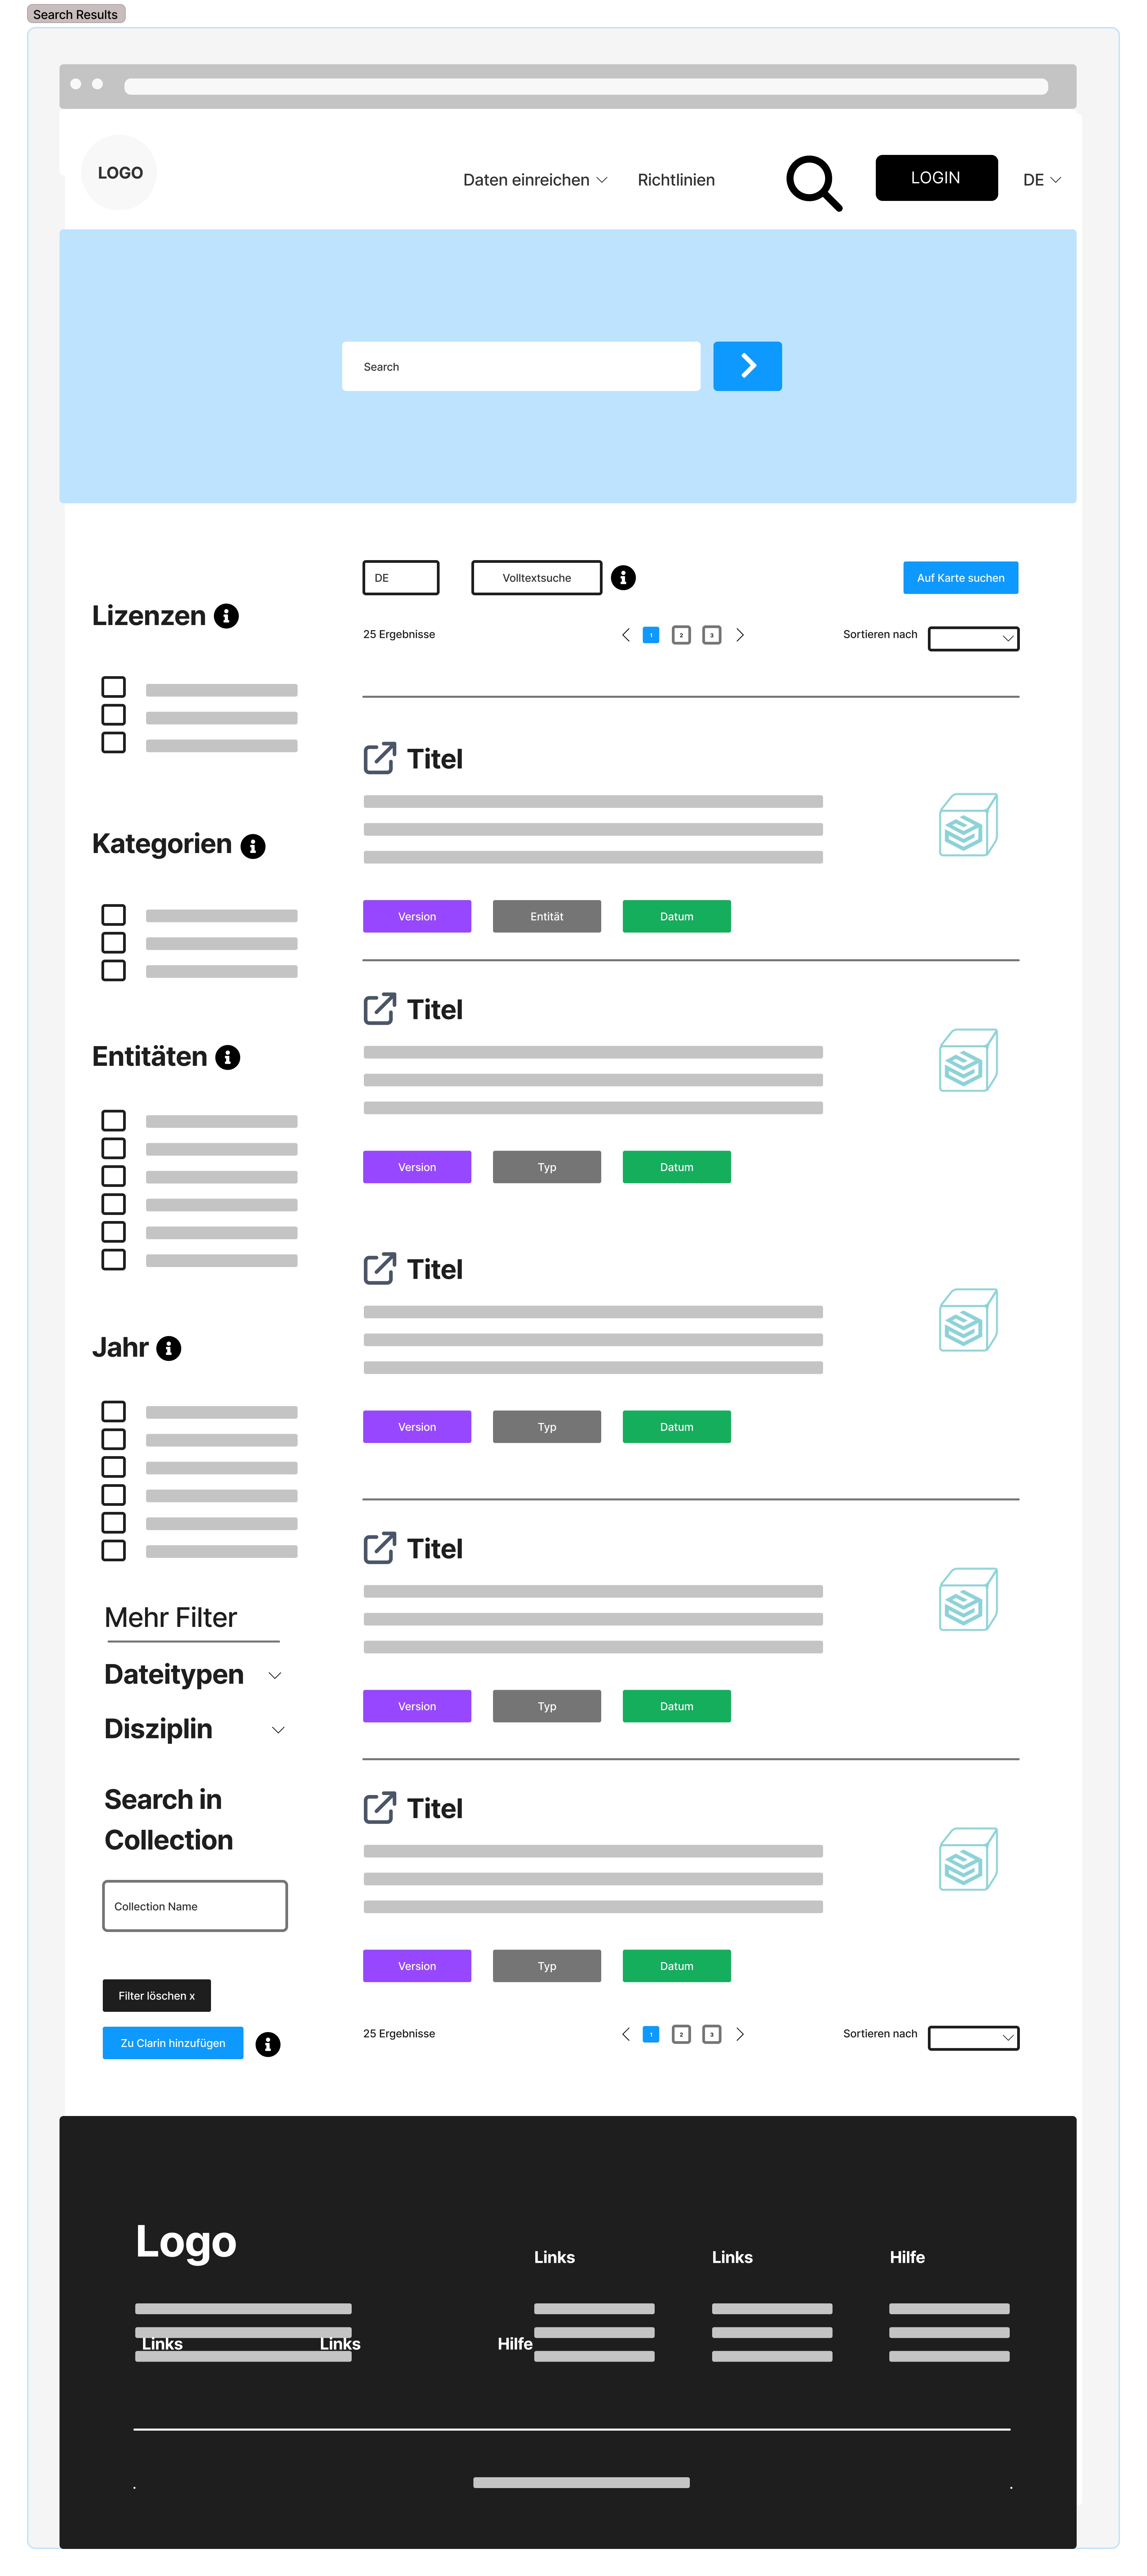Open the DE language dropdown in header

1041,180
